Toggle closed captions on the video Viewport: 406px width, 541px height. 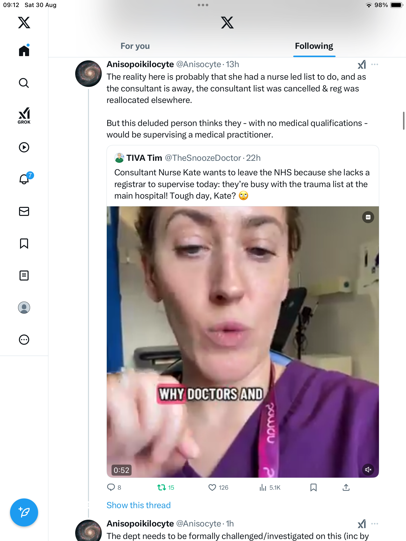(x=368, y=217)
